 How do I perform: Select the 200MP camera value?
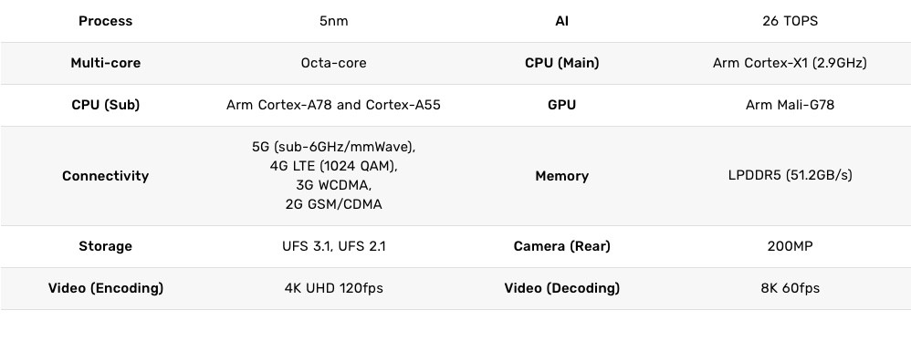pos(790,246)
